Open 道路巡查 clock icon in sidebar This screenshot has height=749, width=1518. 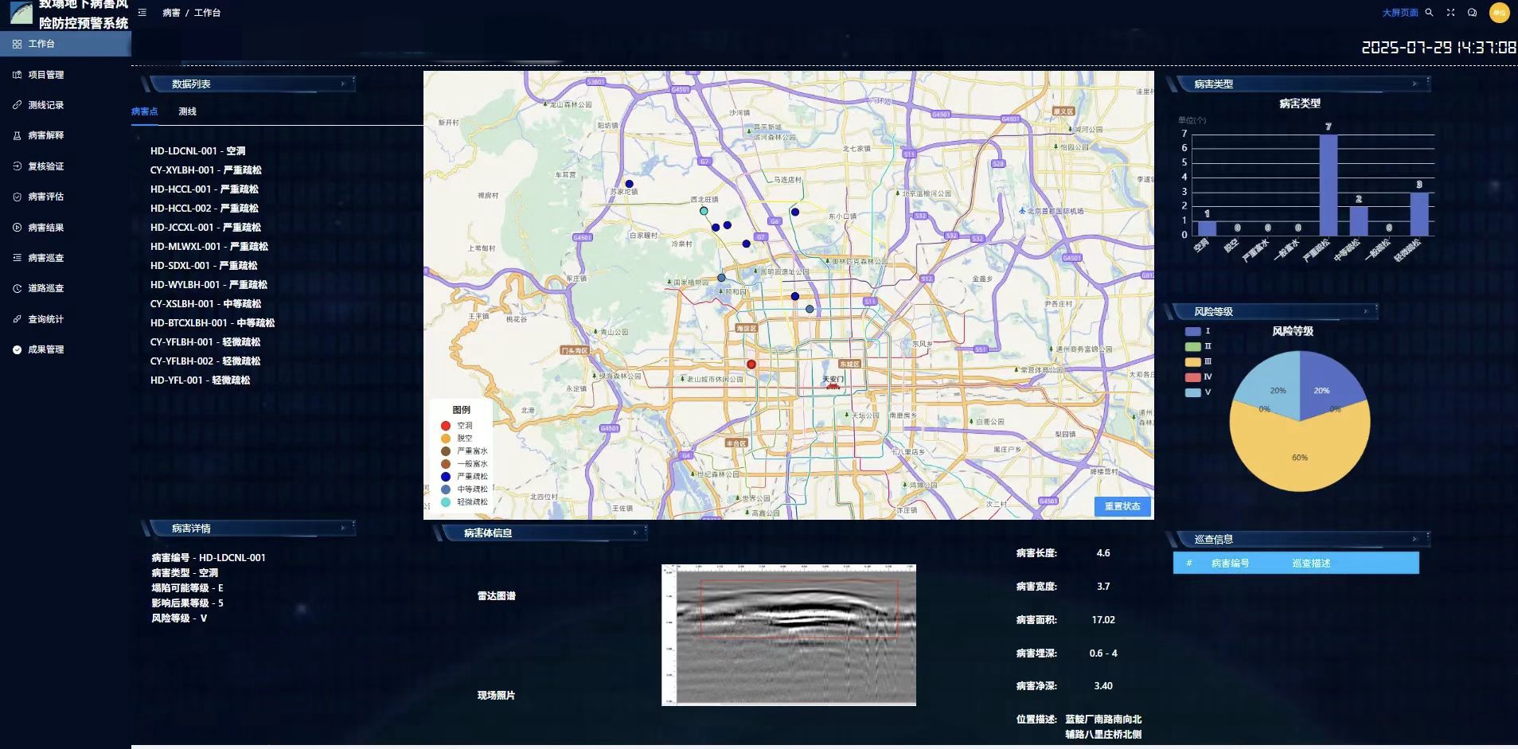tap(18, 288)
